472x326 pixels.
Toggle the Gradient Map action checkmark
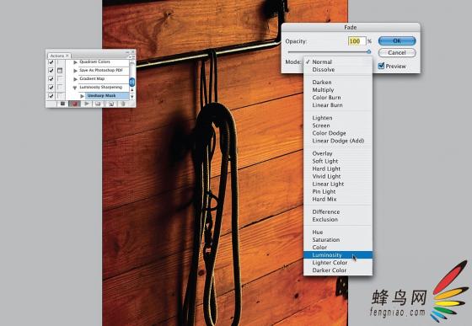tap(51, 79)
